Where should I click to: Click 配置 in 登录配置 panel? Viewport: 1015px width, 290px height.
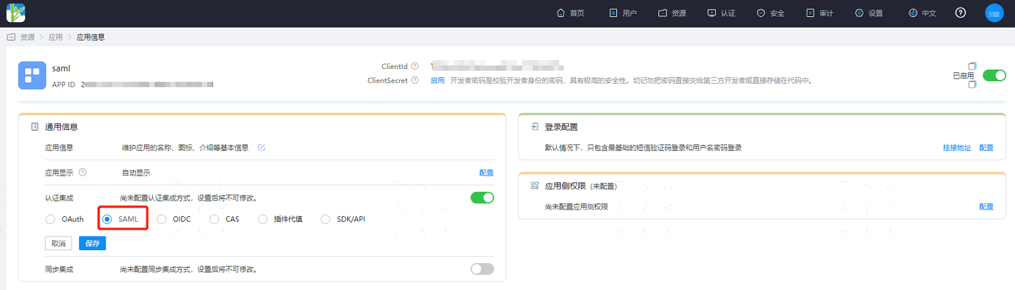[x=986, y=147]
